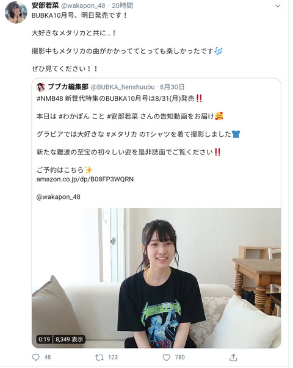Viewport: 293px width, 368px height.
Task: Click the retweet arrows icon
Action: (99, 358)
